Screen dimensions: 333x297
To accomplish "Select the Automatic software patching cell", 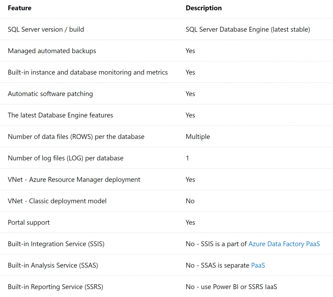I will (50, 94).
